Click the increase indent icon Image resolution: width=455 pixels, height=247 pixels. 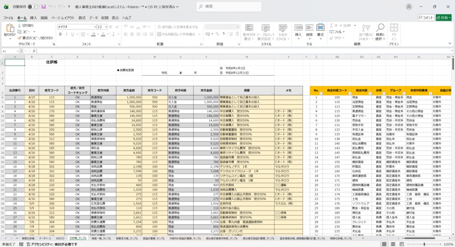(151, 34)
